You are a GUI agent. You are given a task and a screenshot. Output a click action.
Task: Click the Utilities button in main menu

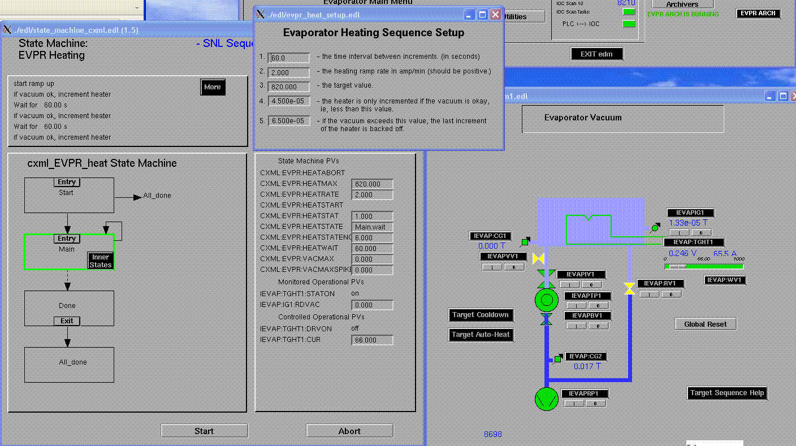coord(524,16)
